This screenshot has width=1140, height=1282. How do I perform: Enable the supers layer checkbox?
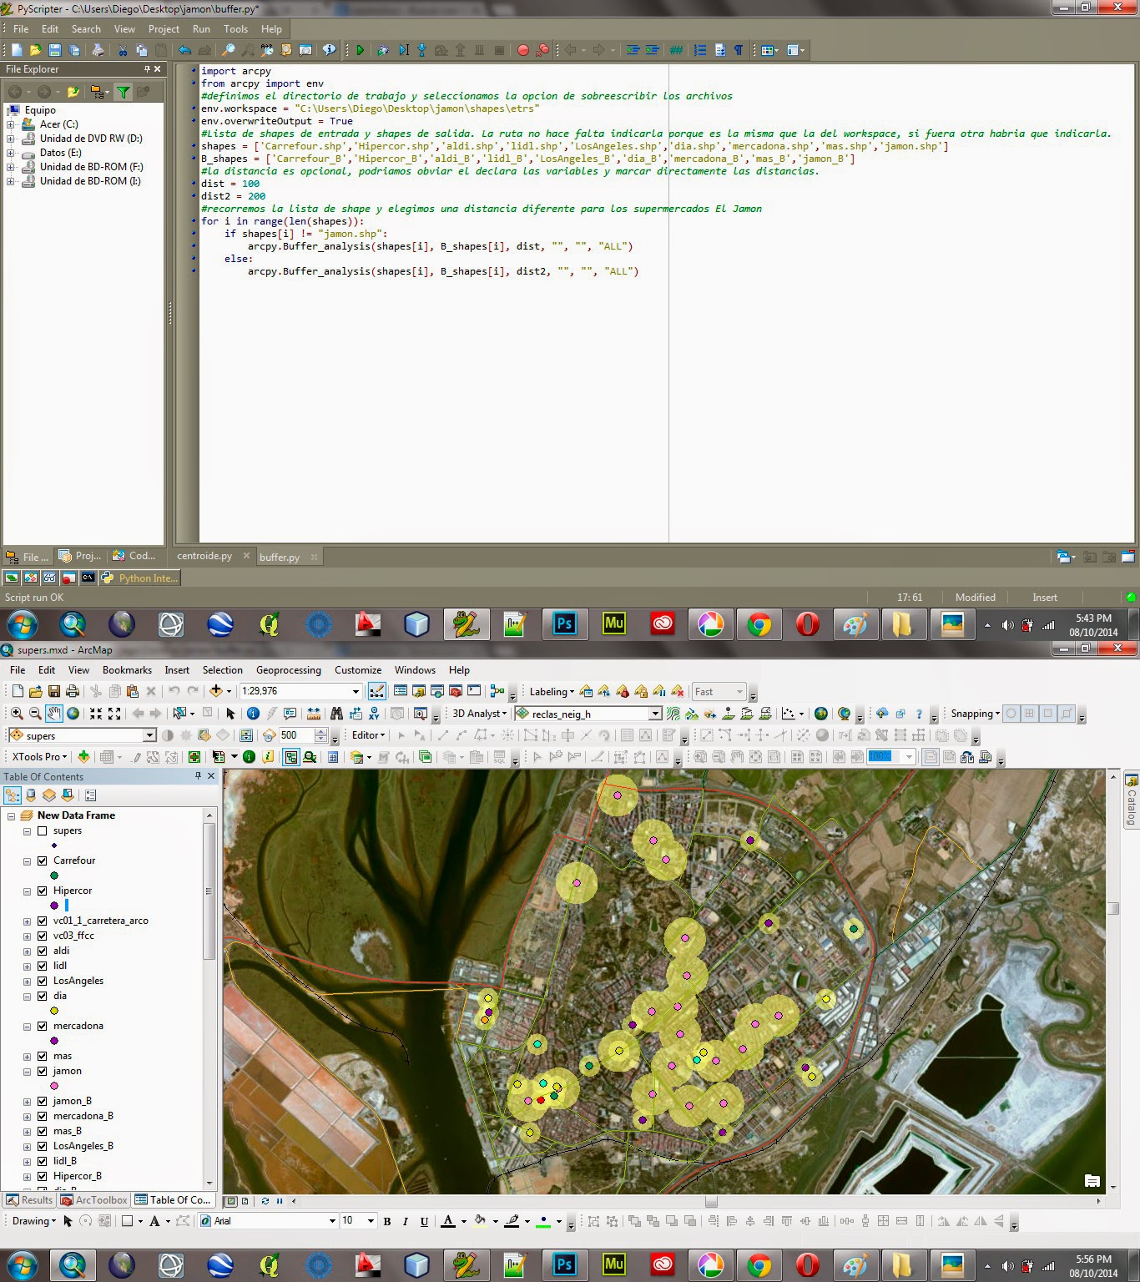pos(43,831)
